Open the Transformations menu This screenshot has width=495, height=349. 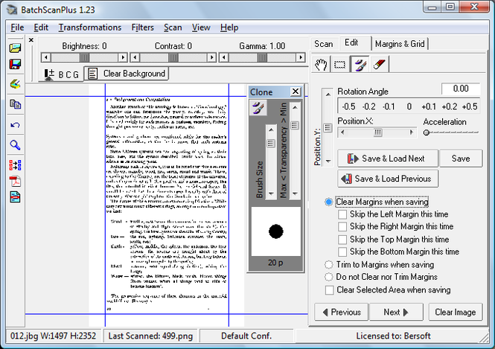[x=89, y=28]
